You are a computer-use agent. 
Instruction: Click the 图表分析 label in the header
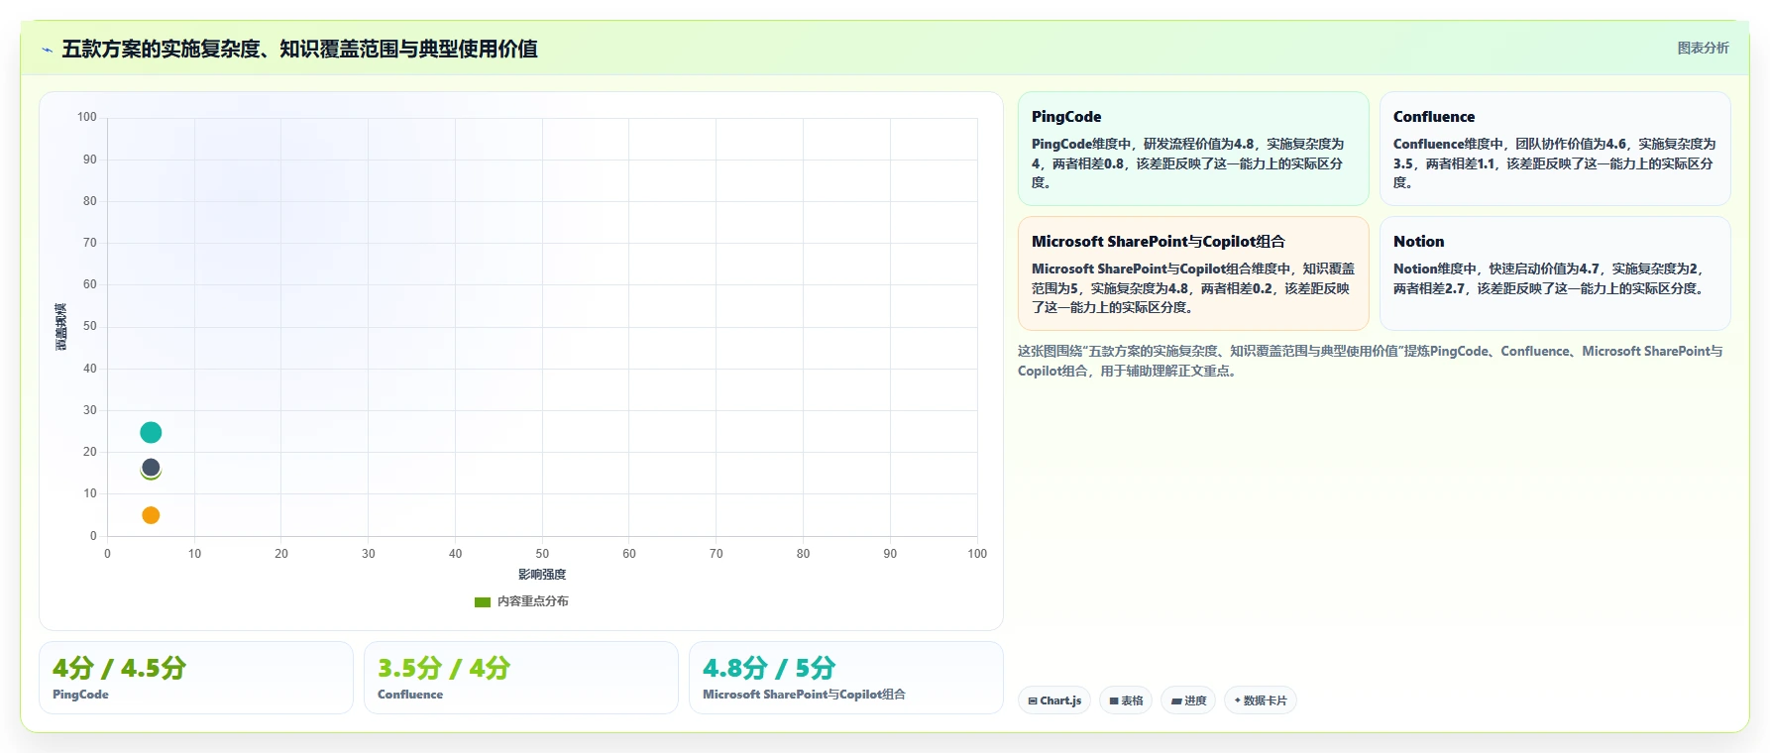pos(1703,48)
